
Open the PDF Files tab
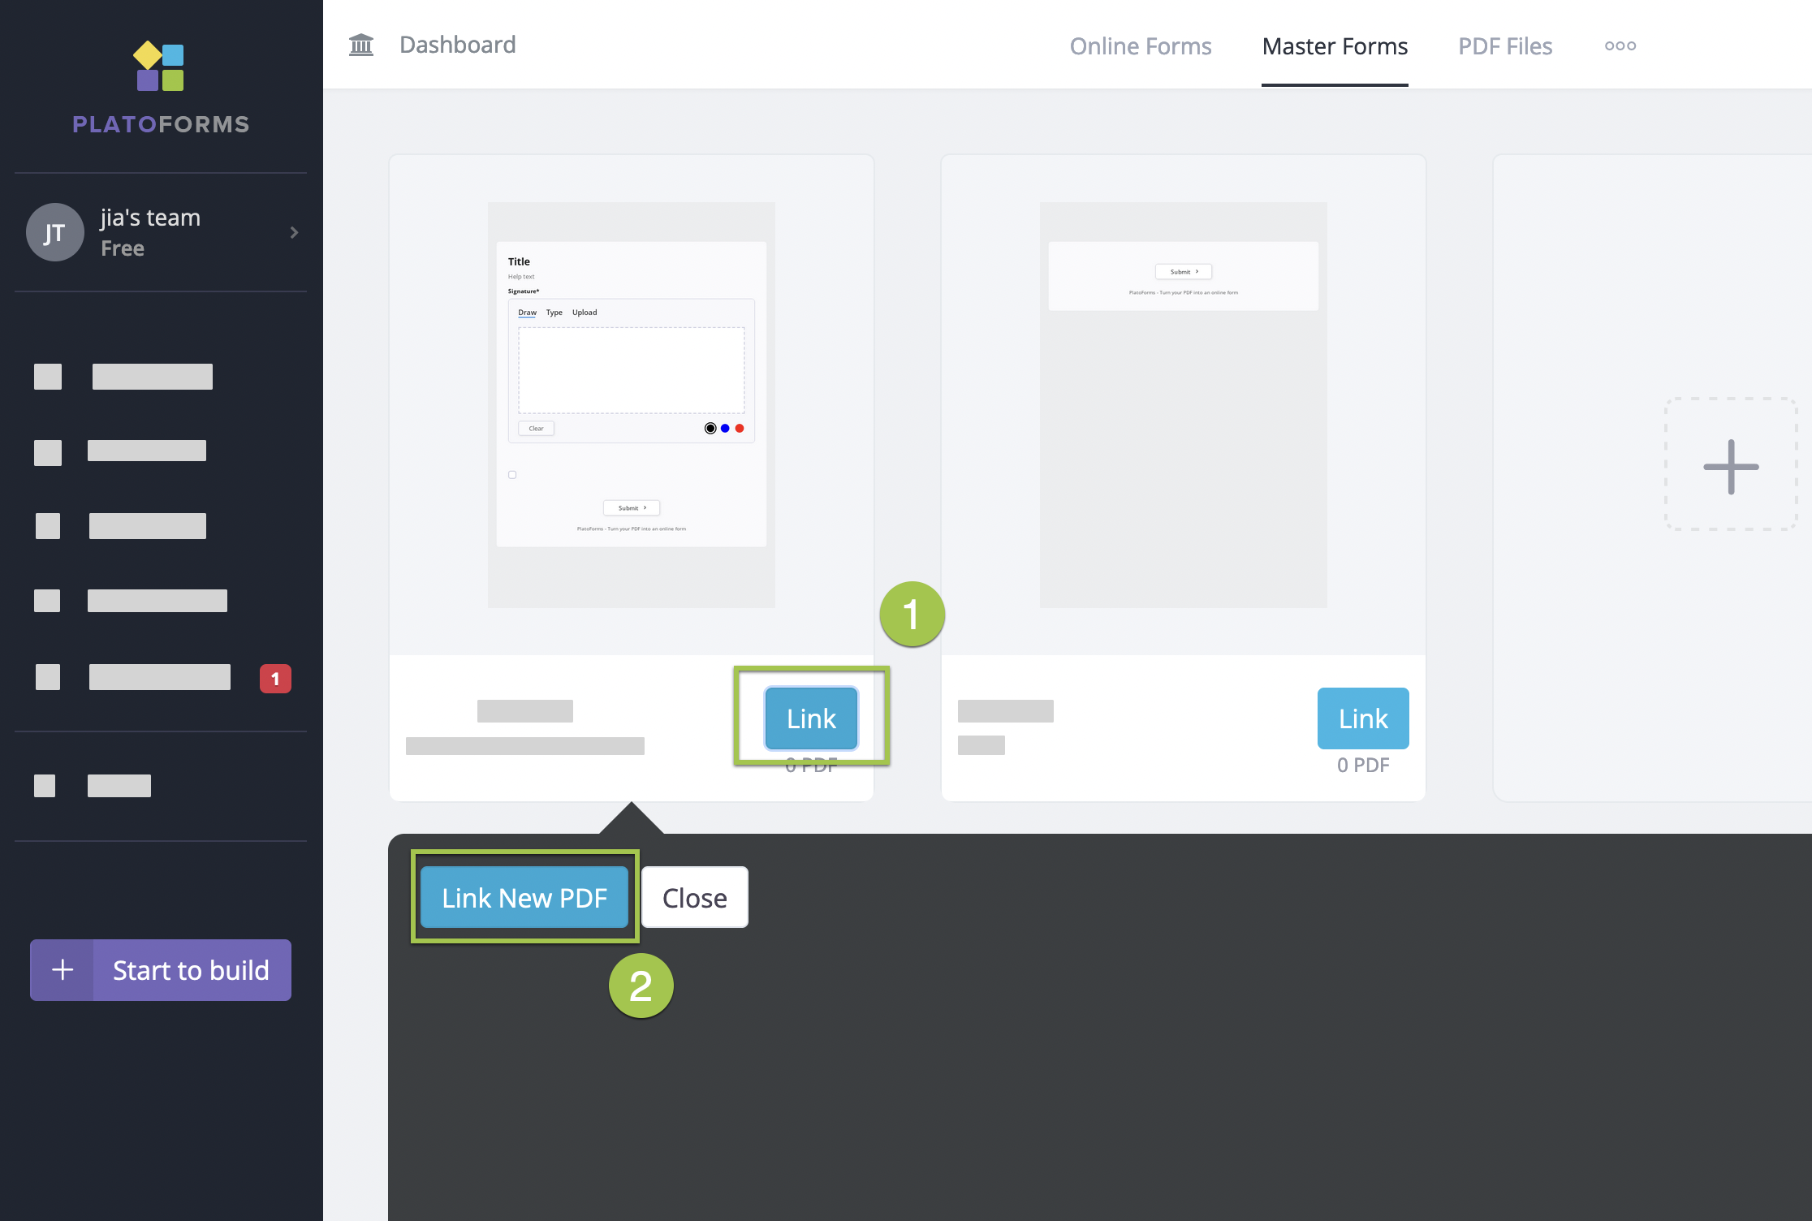tap(1505, 46)
